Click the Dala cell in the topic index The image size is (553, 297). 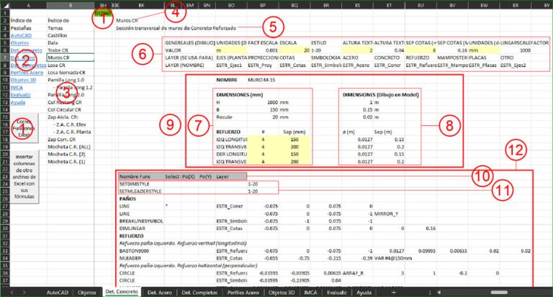coord(71,43)
